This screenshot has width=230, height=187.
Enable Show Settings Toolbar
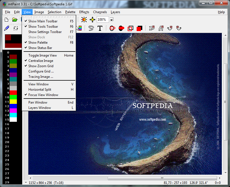[49, 32]
